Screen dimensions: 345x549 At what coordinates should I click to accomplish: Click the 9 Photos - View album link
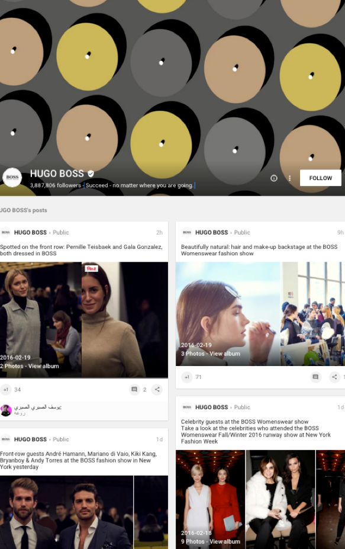[210, 541]
